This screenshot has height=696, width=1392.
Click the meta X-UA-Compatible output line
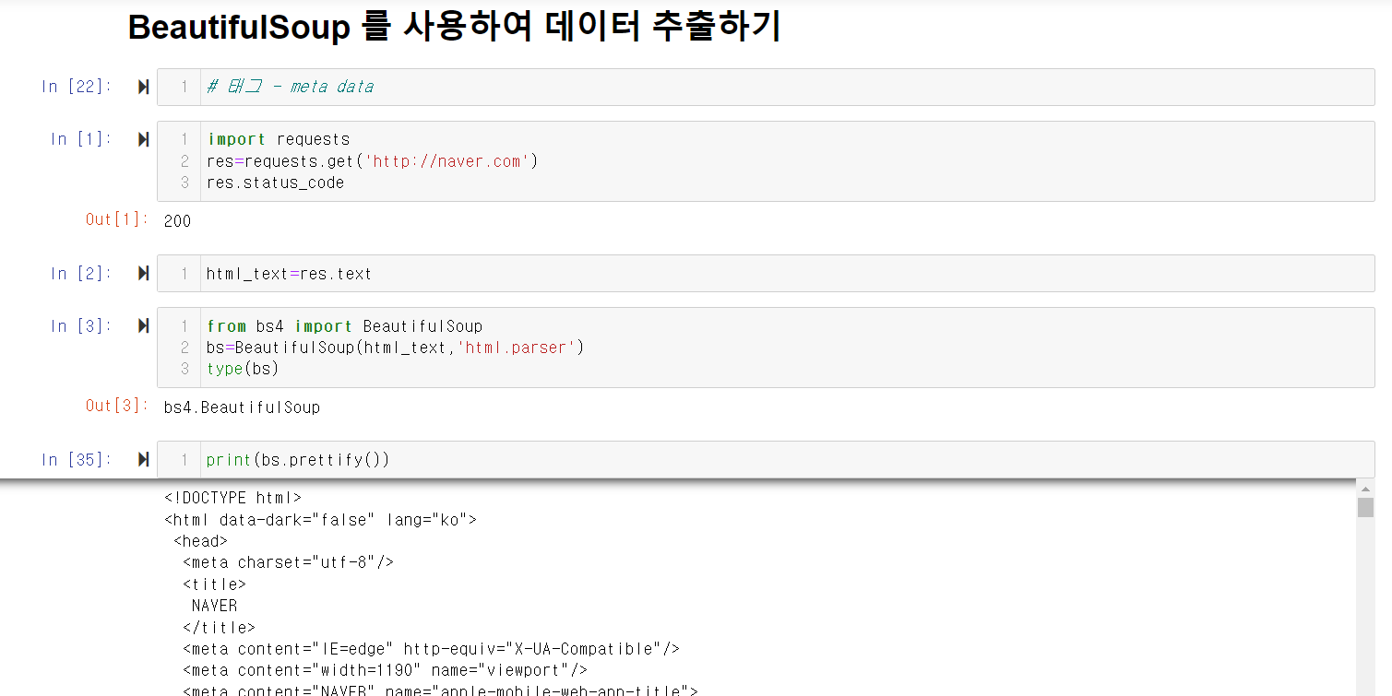(431, 649)
